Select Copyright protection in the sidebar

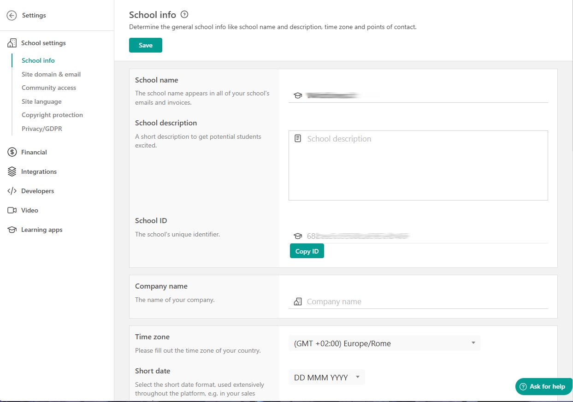(52, 115)
